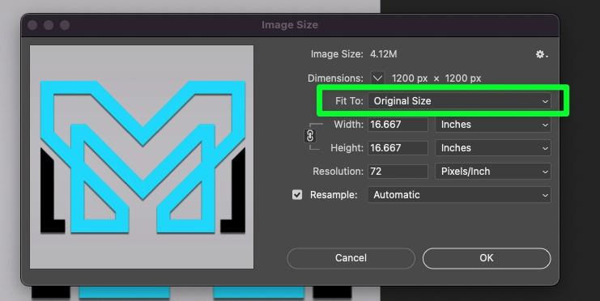This screenshot has width=600, height=301.
Task: Open the gear settings menu
Action: tap(542, 54)
